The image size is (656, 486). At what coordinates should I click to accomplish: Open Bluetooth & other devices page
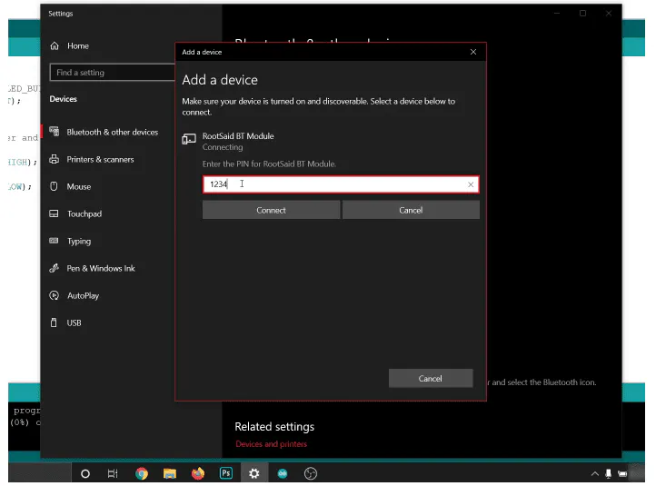pos(112,133)
